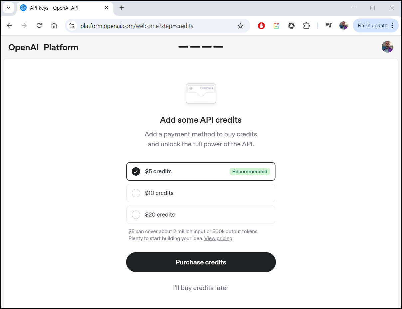Select the $10 credits option
The image size is (402, 309).
tap(201, 193)
